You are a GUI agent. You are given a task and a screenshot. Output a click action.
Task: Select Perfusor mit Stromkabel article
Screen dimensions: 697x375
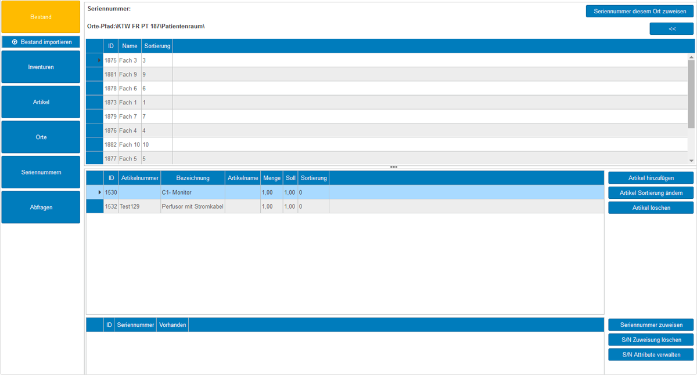pyautogui.click(x=345, y=206)
